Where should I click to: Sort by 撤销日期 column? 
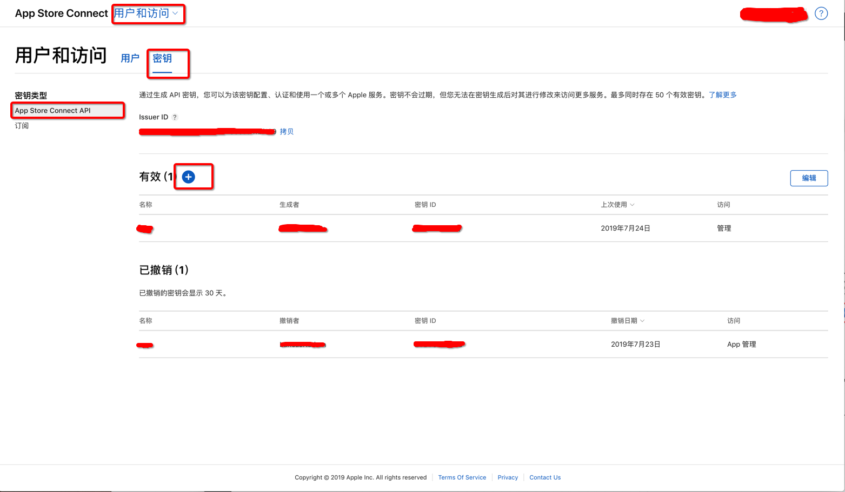[628, 321]
